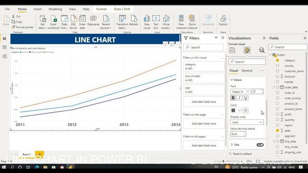The width and height of the screenshot is (308, 173).
Task: Collapse the Fields pane
Action: point(305,38)
